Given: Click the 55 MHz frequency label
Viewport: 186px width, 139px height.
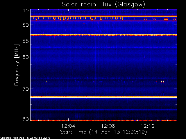Looking at the screenshot, I should click(x=26, y=41).
